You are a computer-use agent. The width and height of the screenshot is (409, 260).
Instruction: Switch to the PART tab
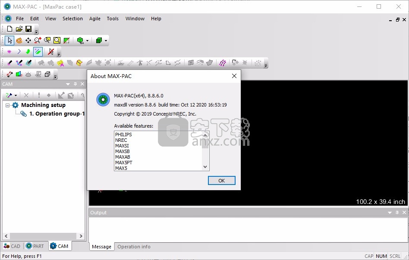coord(35,246)
